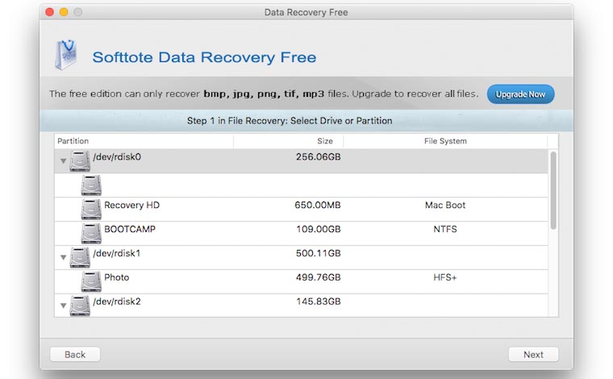Screen dimensions: 613x379
Task: Click the BOOTCAMP partition drive icon
Action: click(x=91, y=233)
